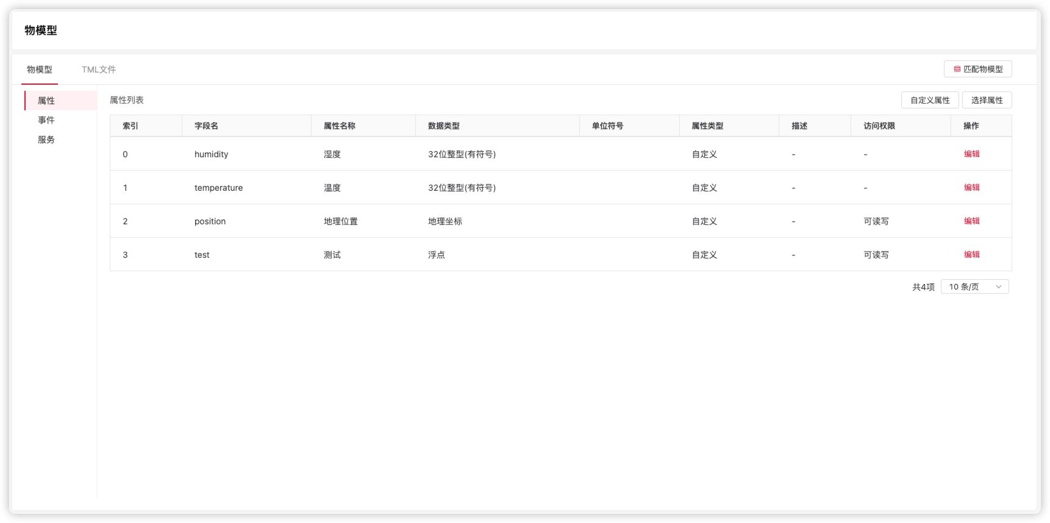
Task: Click the 自定义属性 button
Action: (x=929, y=100)
